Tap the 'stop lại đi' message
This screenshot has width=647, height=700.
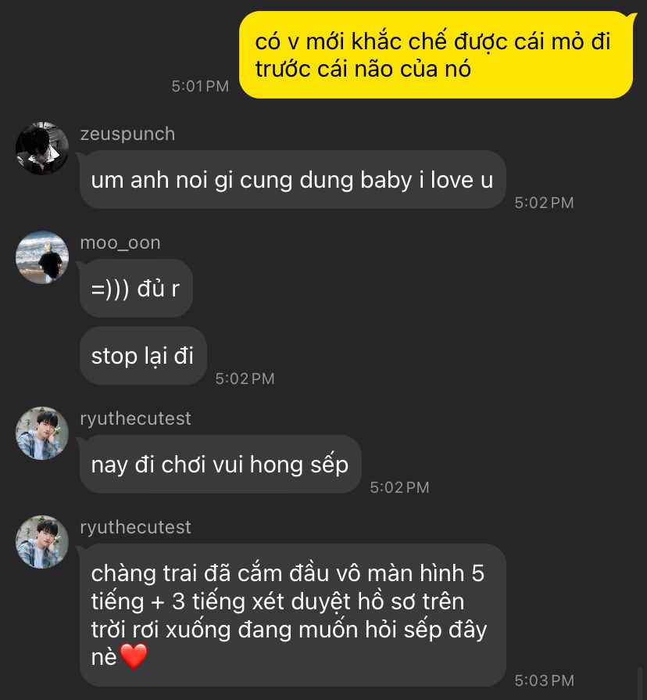coord(143,356)
